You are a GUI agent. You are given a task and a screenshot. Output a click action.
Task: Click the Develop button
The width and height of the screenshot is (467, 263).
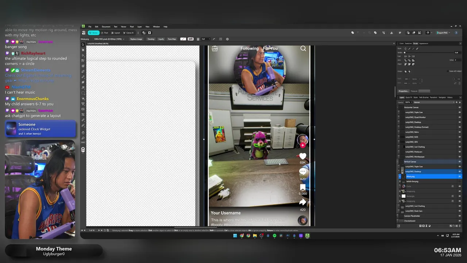pos(151,39)
